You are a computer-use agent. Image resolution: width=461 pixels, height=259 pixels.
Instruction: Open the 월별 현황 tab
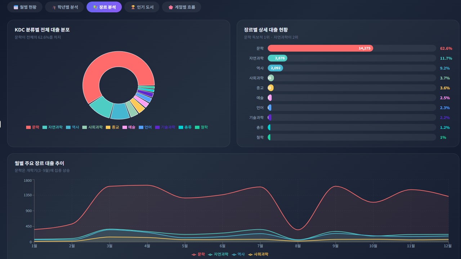tap(25, 7)
